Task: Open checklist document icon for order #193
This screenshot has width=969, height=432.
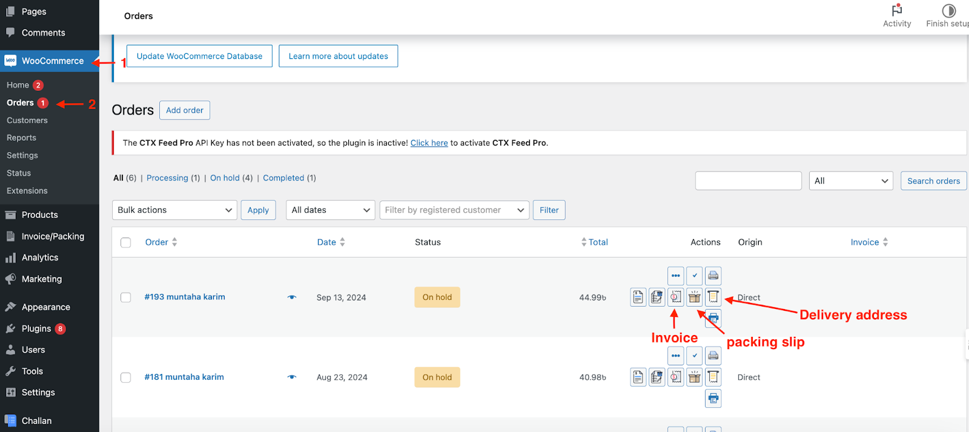Action: (656, 297)
